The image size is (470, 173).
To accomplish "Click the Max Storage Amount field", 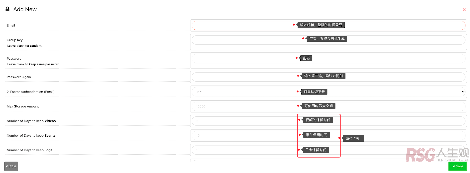I will [x=328, y=106].
